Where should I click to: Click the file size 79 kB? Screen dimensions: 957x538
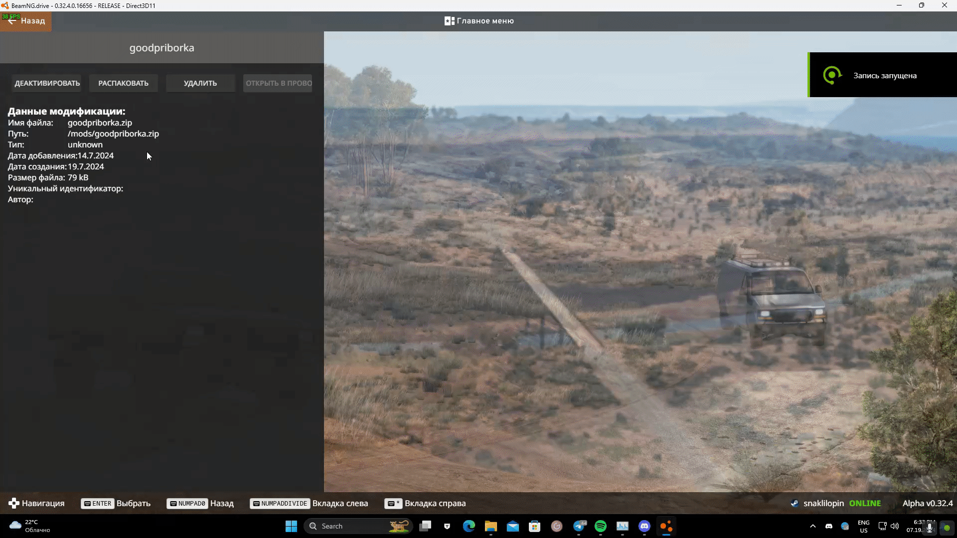tap(78, 177)
